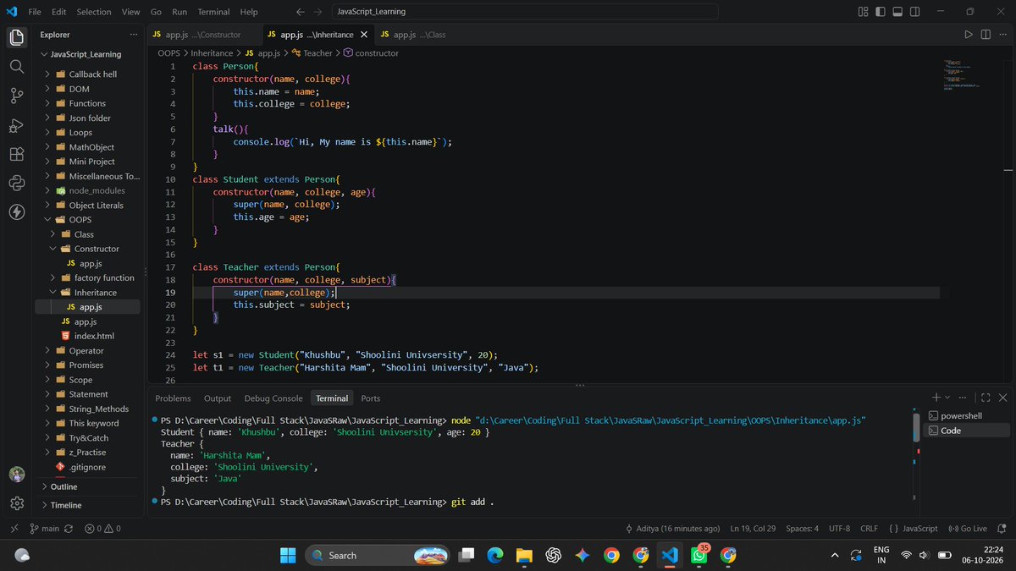Click the Windows taskbar Search box
The image size is (1016, 571).
tap(378, 555)
